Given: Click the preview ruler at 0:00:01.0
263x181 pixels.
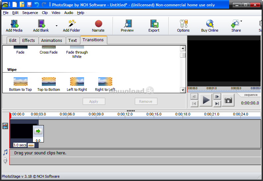Looking at the screenshot, I should click(212, 89).
